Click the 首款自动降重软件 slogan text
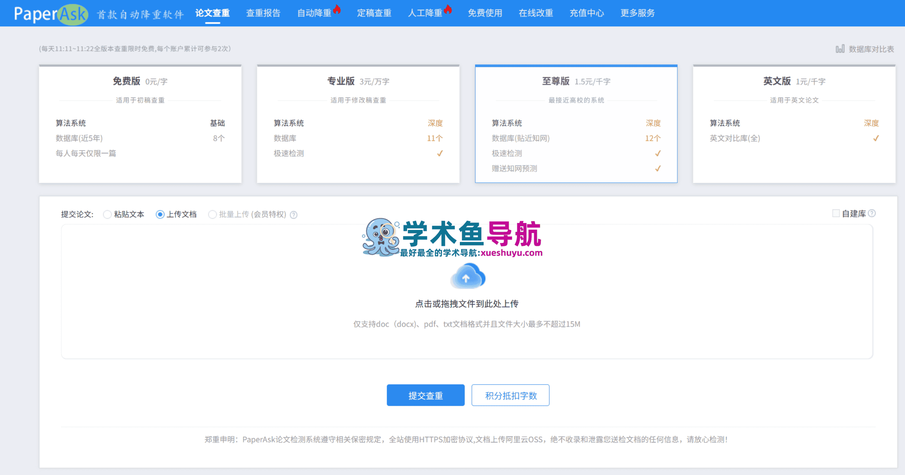The image size is (905, 475). [x=141, y=14]
